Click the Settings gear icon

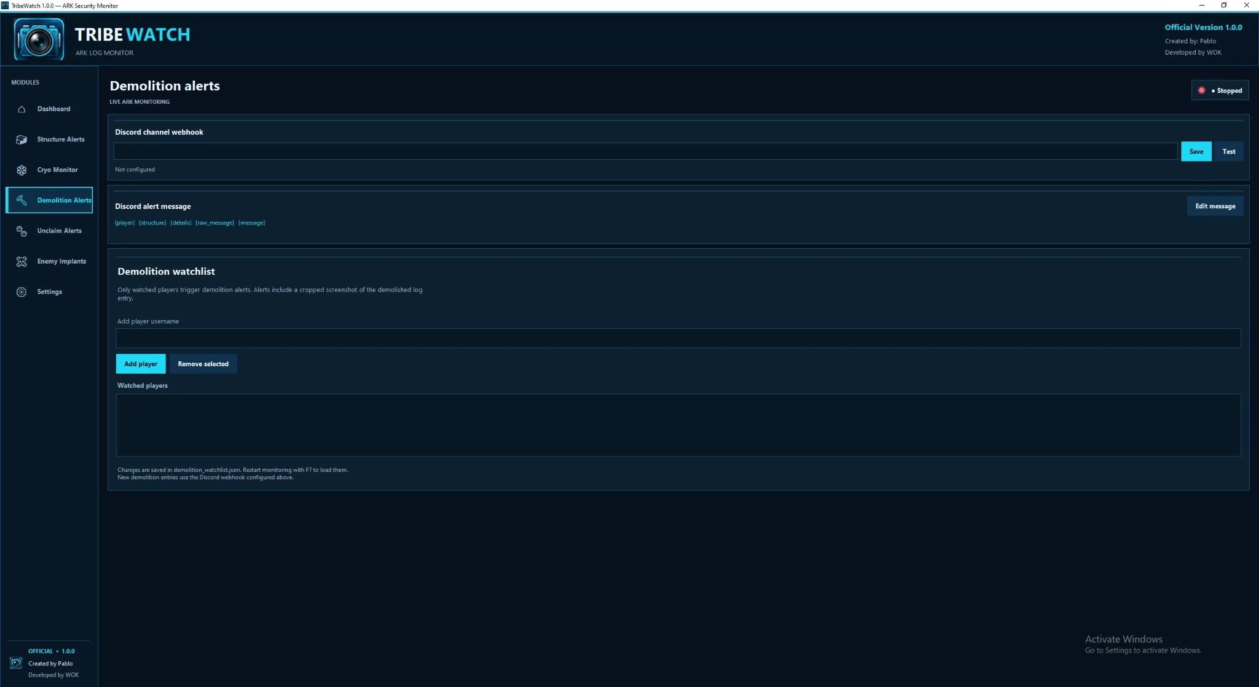(x=22, y=292)
